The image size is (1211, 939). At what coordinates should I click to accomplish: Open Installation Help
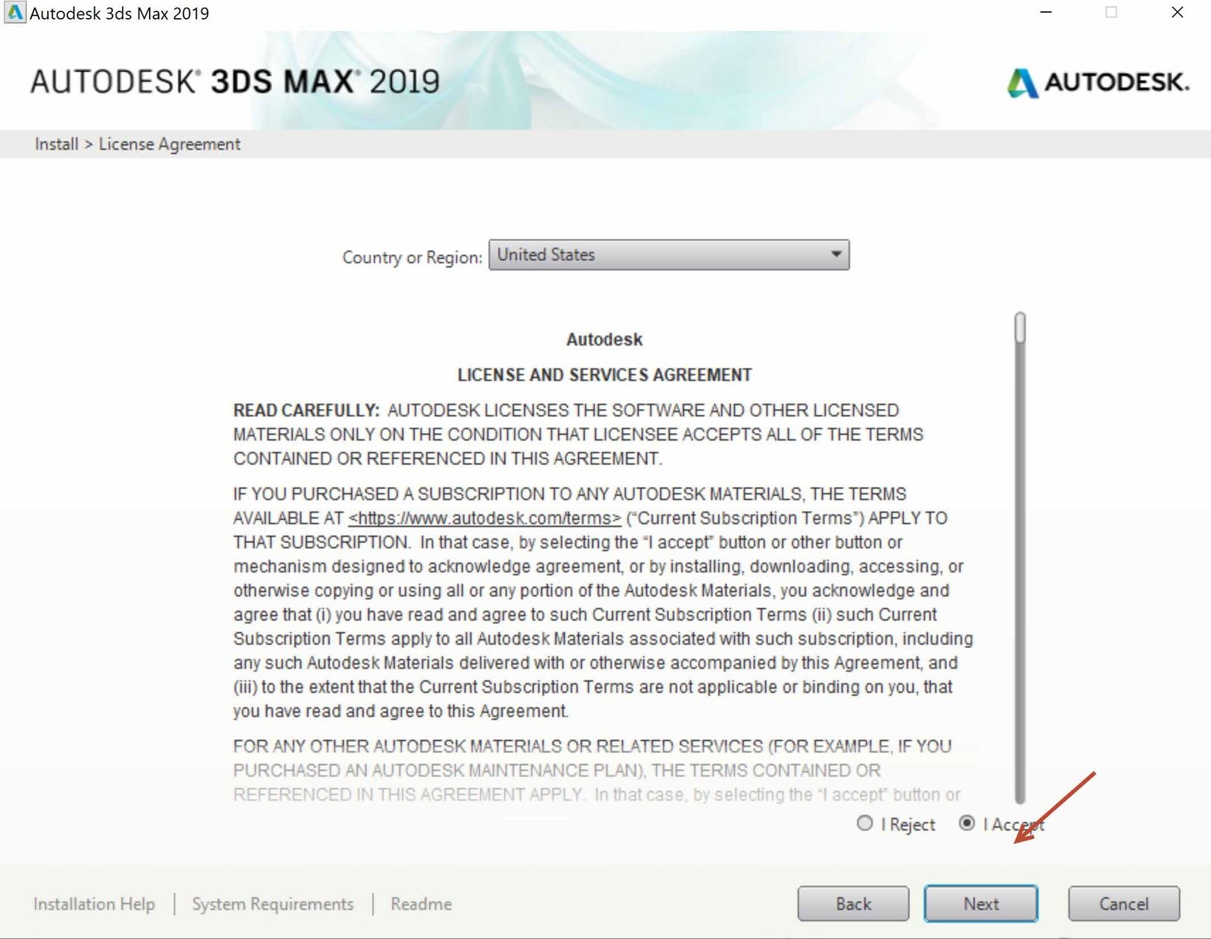coord(94,903)
